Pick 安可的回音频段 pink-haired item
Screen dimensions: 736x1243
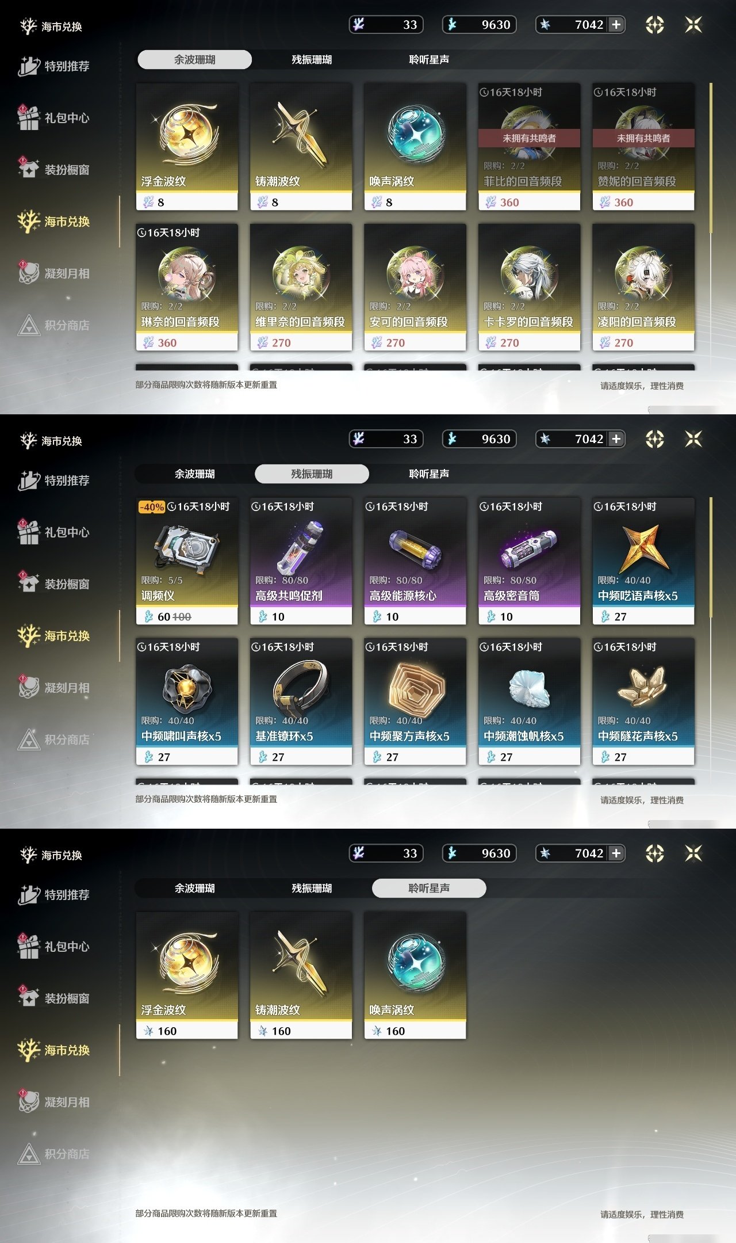point(415,287)
